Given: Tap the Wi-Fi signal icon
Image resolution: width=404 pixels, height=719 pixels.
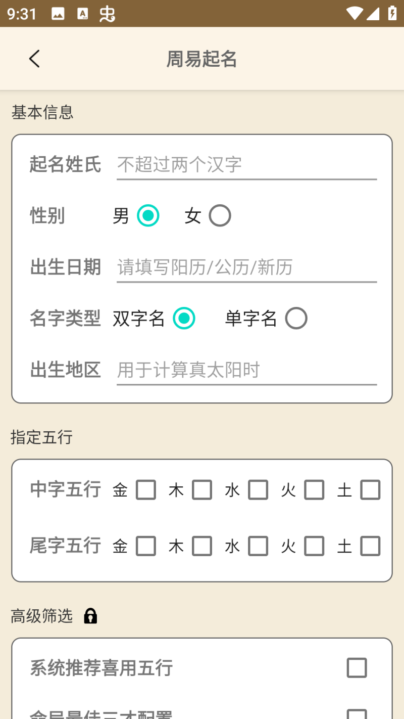Looking at the screenshot, I should [x=355, y=14].
